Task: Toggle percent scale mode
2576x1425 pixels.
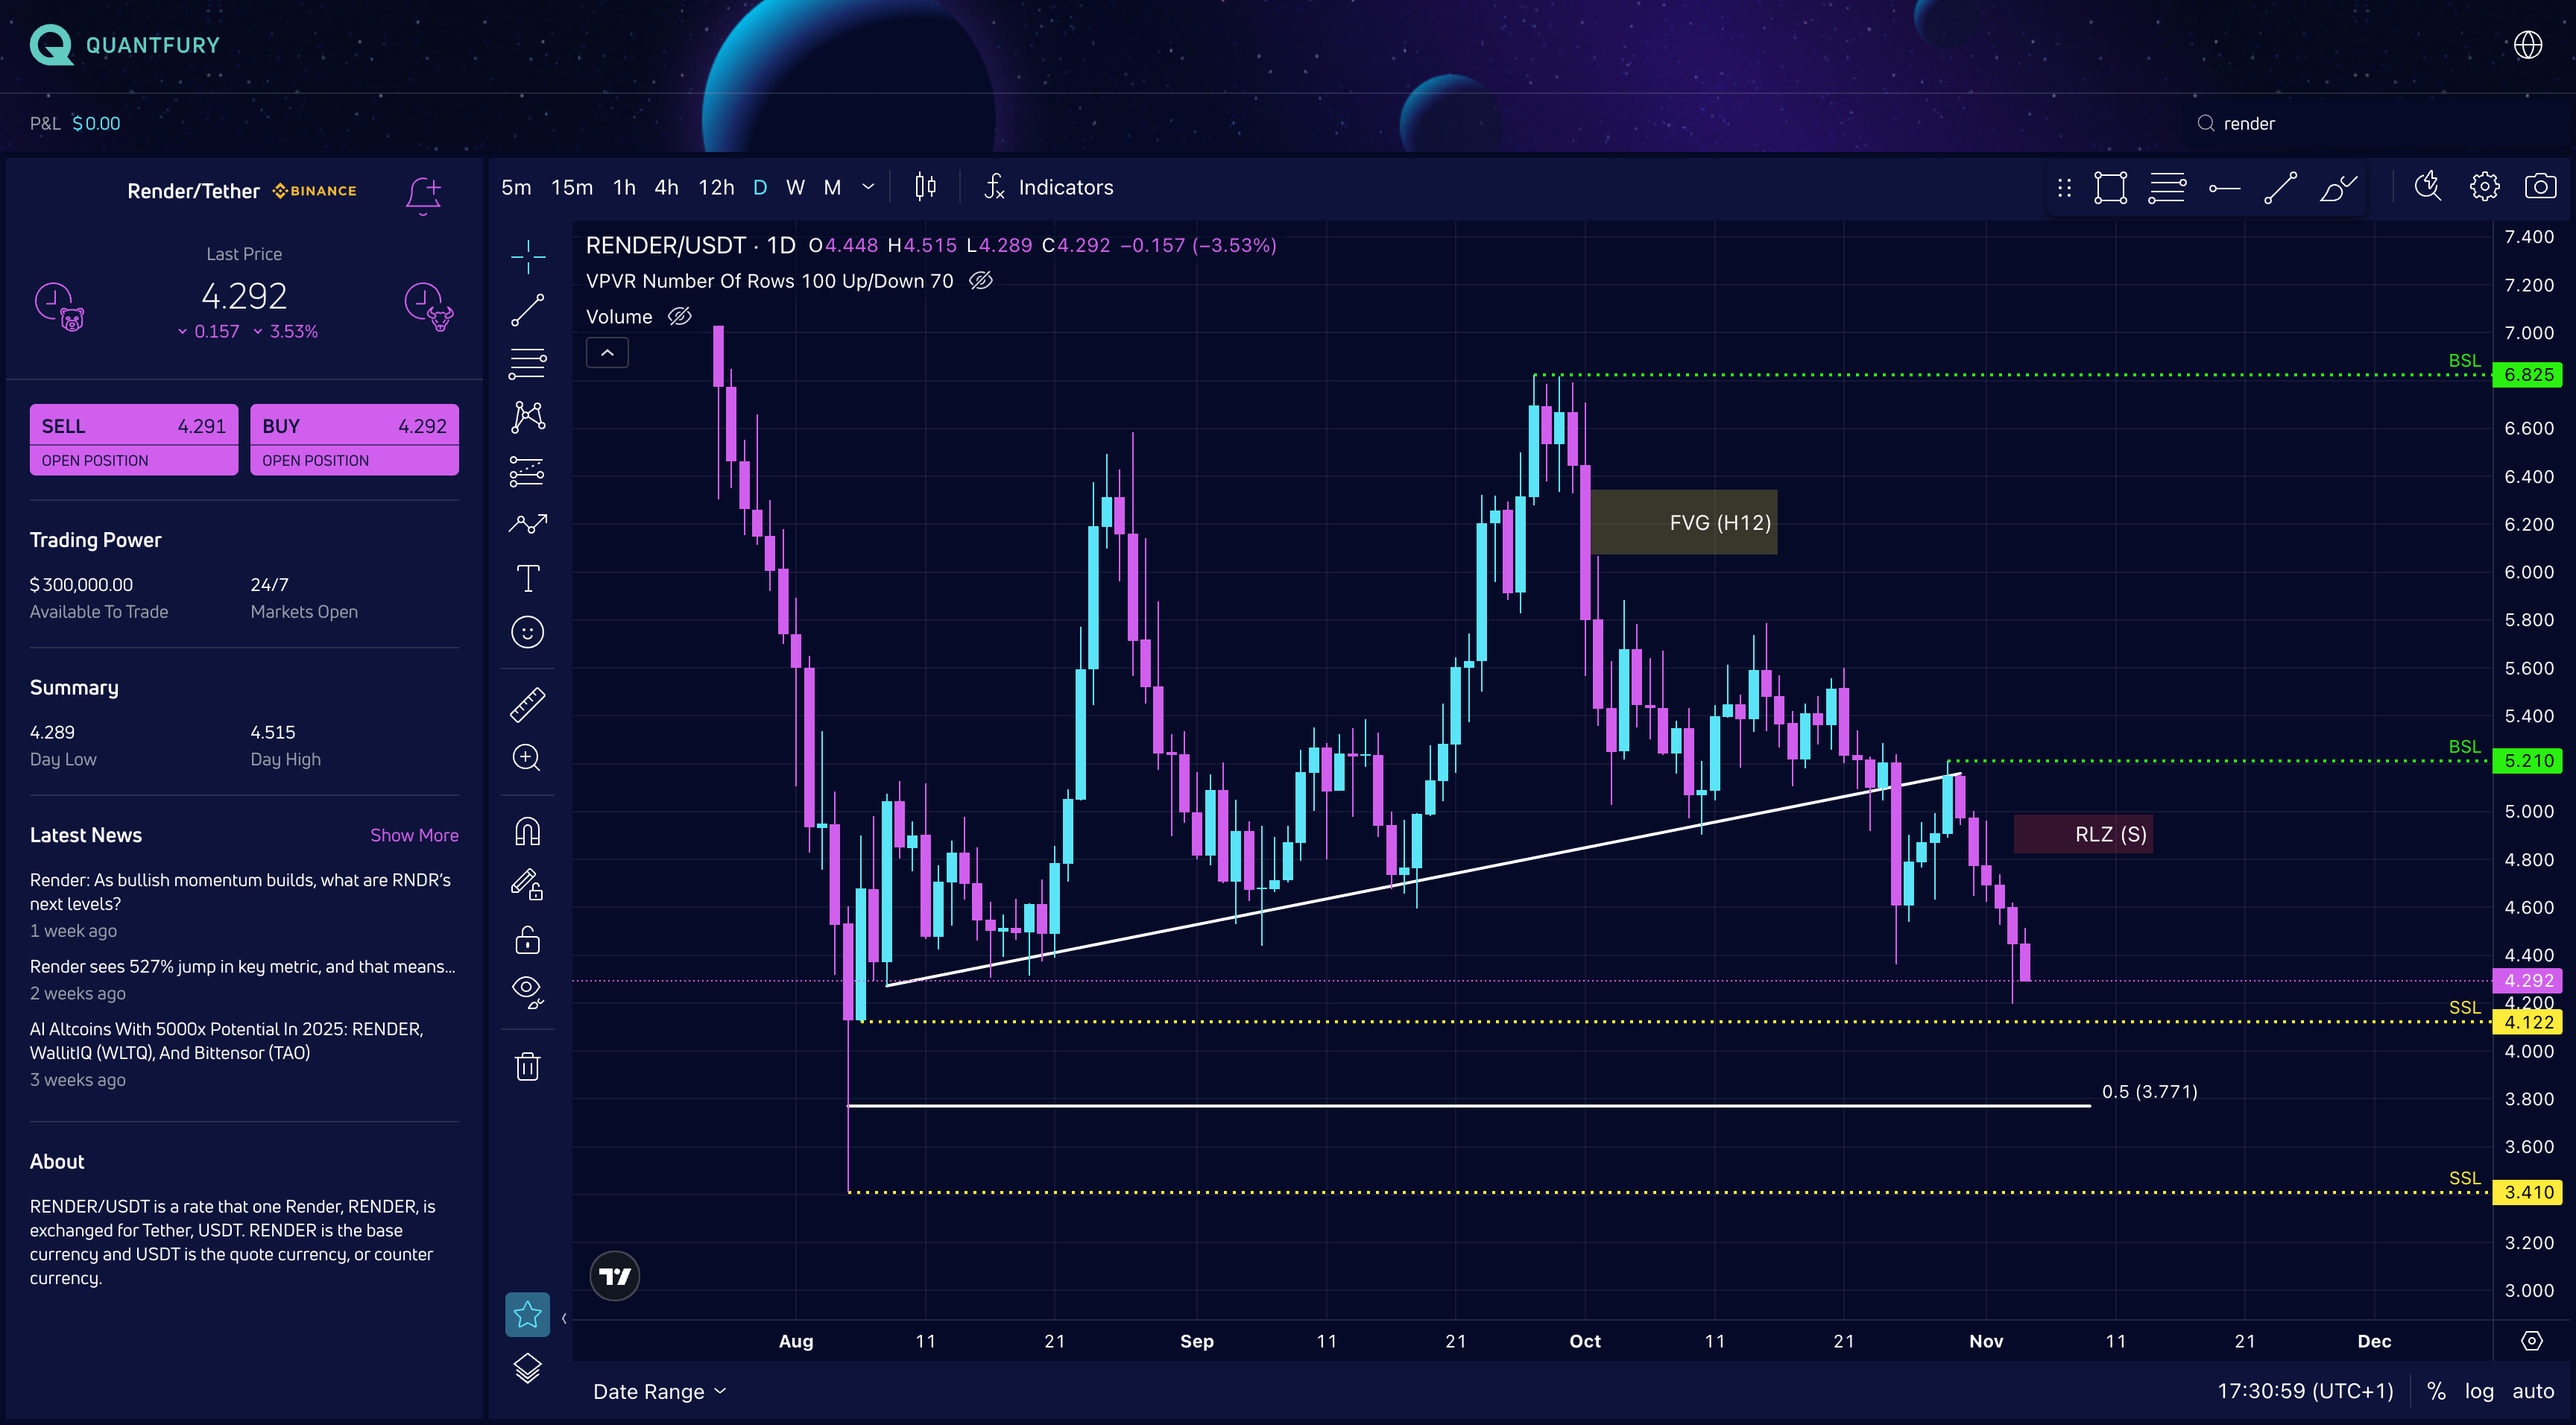Action: pyautogui.click(x=2436, y=1392)
